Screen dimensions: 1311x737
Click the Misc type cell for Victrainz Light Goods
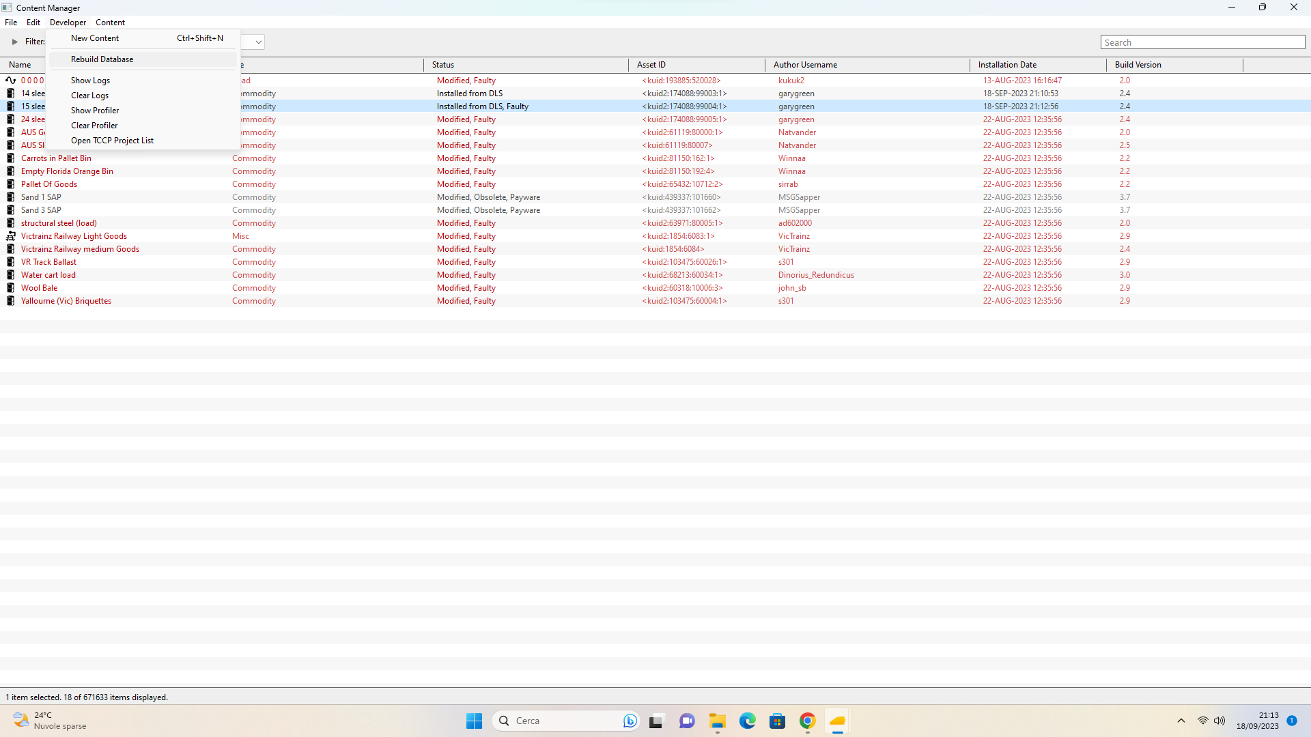click(240, 236)
